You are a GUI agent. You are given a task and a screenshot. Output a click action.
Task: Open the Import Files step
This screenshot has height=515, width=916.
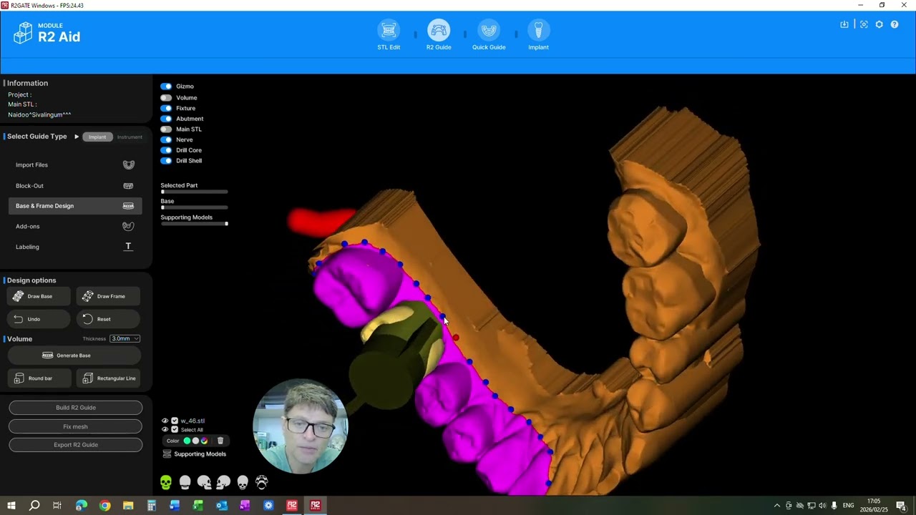pos(75,165)
